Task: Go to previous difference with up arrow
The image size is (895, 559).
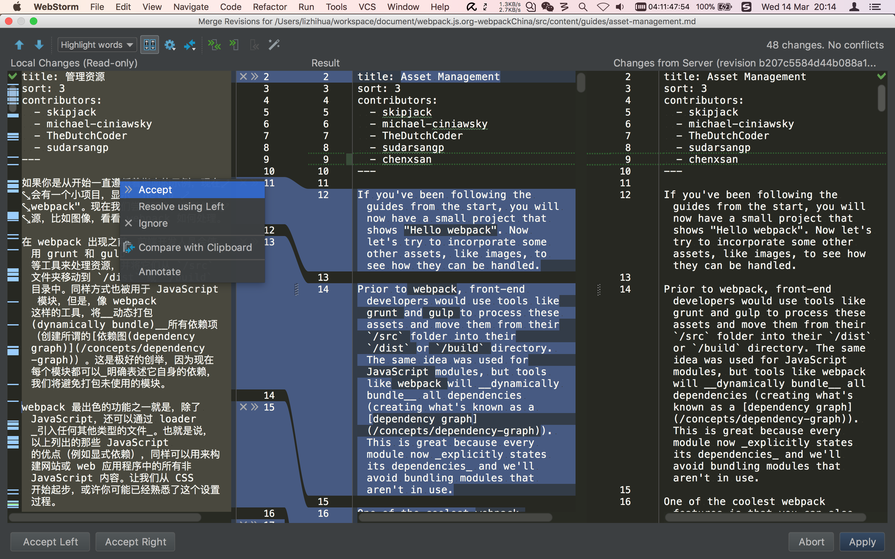Action: tap(19, 45)
